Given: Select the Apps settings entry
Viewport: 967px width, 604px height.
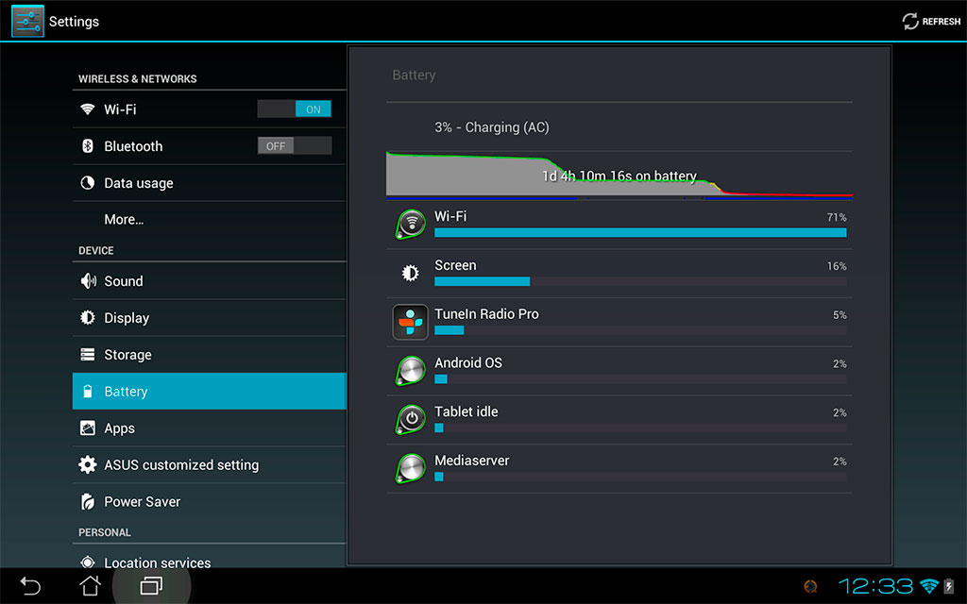Looking at the screenshot, I should point(120,428).
